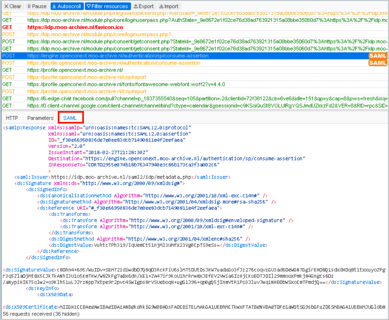Select the fontawesome-webfont.woff2 GET request
This screenshot has height=320, width=389.
pos(126,84)
